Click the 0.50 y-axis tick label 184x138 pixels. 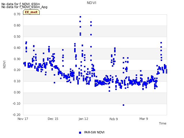pos(17,37)
